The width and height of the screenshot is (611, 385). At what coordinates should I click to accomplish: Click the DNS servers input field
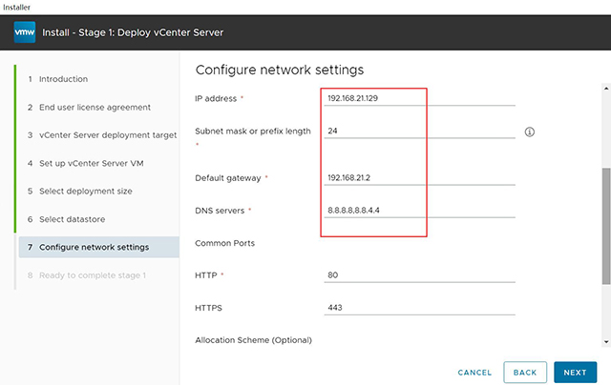coord(419,211)
